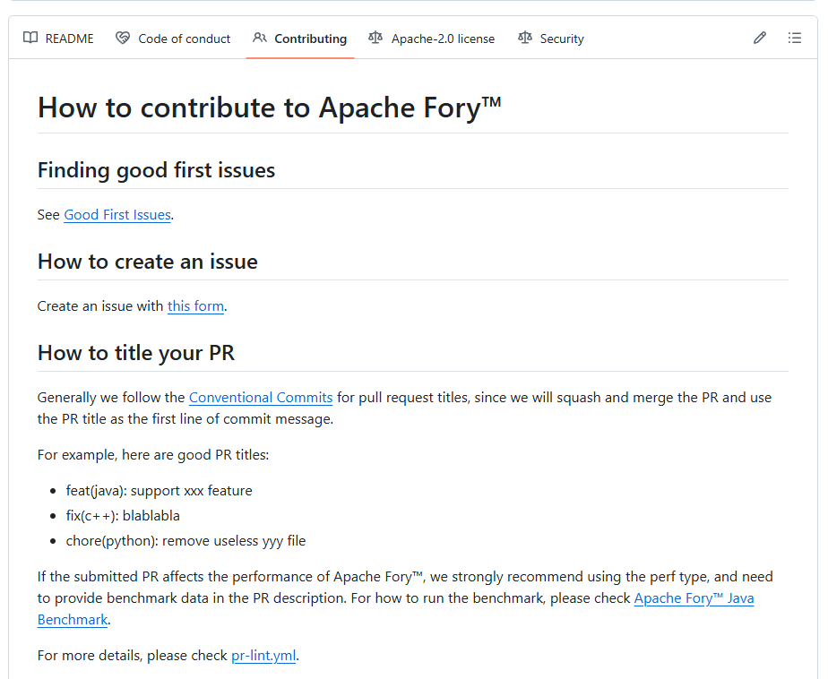This screenshot has height=679, width=828.
Task: Open the outline list icon
Action: (794, 38)
